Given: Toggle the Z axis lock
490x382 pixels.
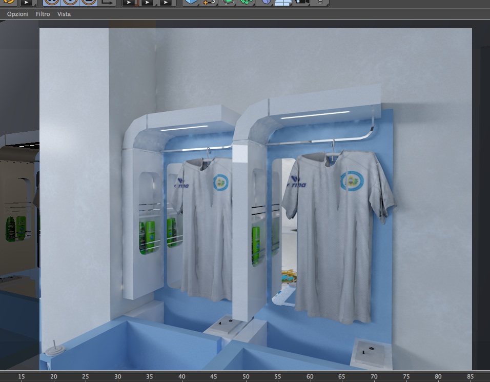Looking at the screenshot, I should (89, 2).
